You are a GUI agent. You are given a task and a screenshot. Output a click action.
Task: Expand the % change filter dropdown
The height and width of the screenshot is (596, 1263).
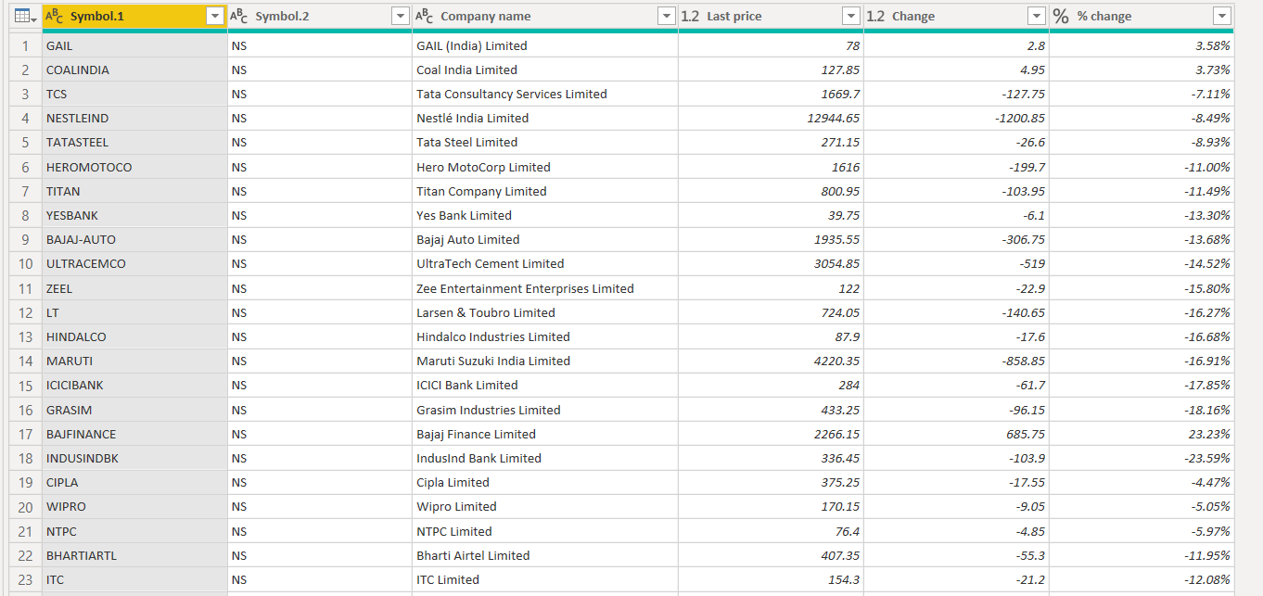point(1222,16)
